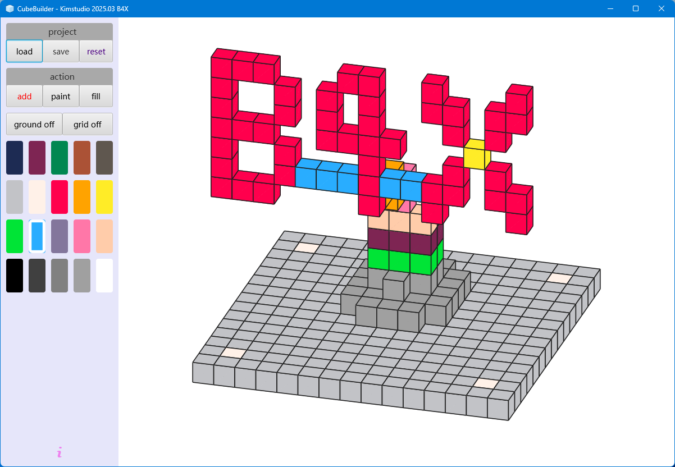Pick the cream color swatch
Image resolution: width=675 pixels, height=467 pixels.
tap(37, 197)
